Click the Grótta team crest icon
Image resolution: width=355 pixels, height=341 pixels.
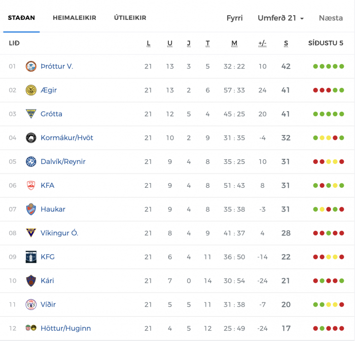(31, 114)
